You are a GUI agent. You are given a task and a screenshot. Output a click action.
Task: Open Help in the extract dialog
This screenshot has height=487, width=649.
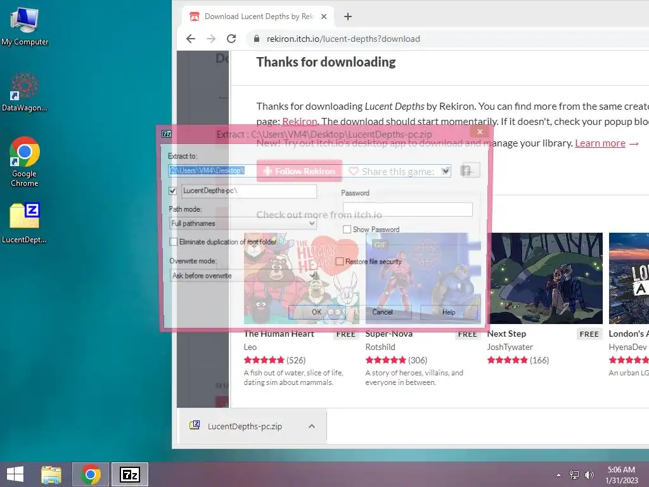[449, 312]
